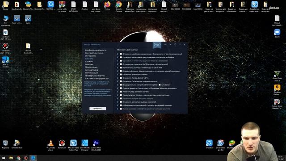This screenshot has height=161, width=286.
Task: Open the Очистка section
Action: [89, 64]
